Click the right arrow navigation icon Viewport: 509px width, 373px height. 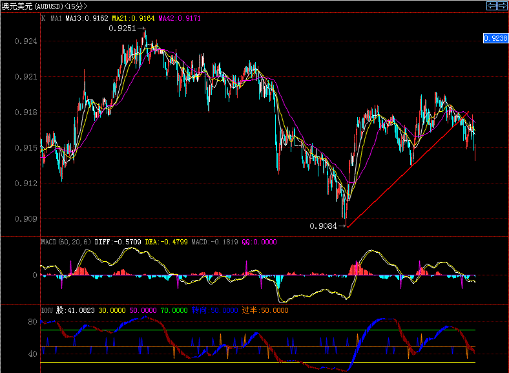[x=502, y=6]
